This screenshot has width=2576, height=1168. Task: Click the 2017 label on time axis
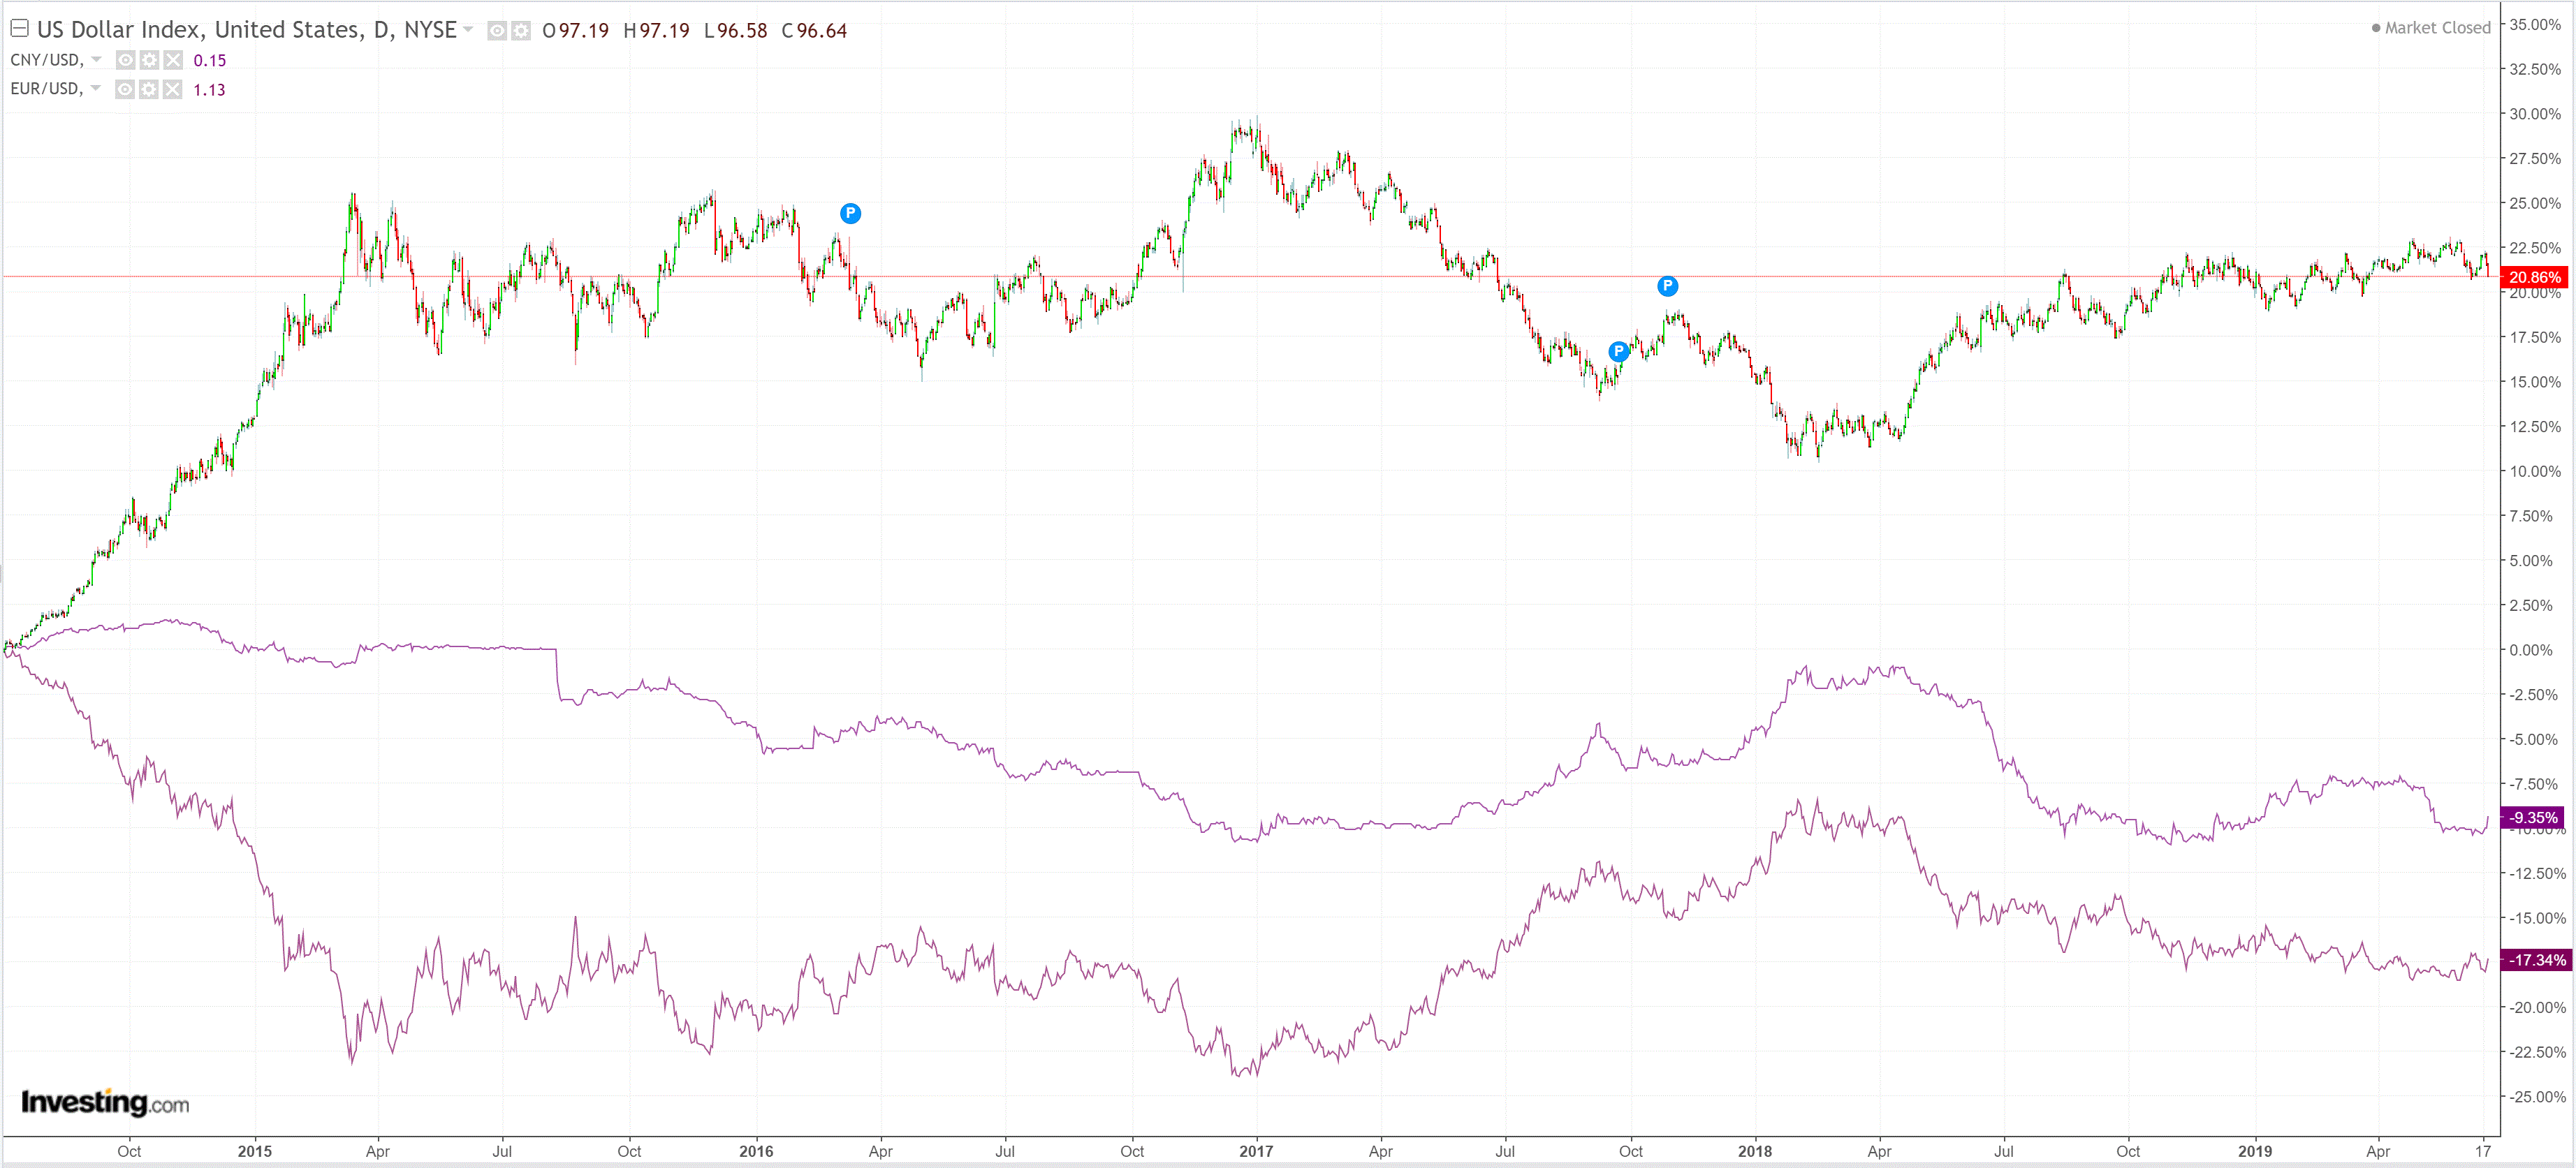pyautogui.click(x=1256, y=1151)
